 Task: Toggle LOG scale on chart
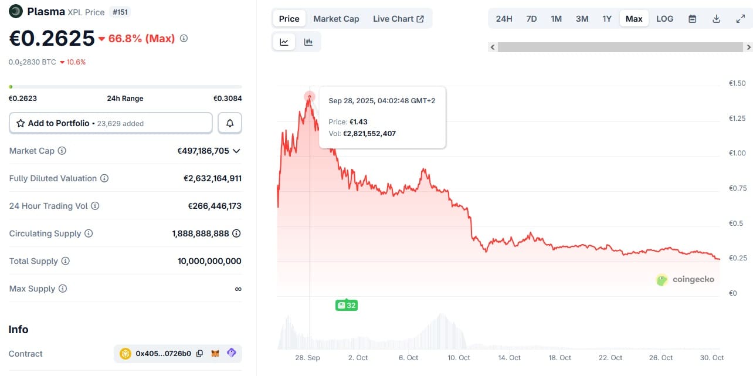click(664, 19)
